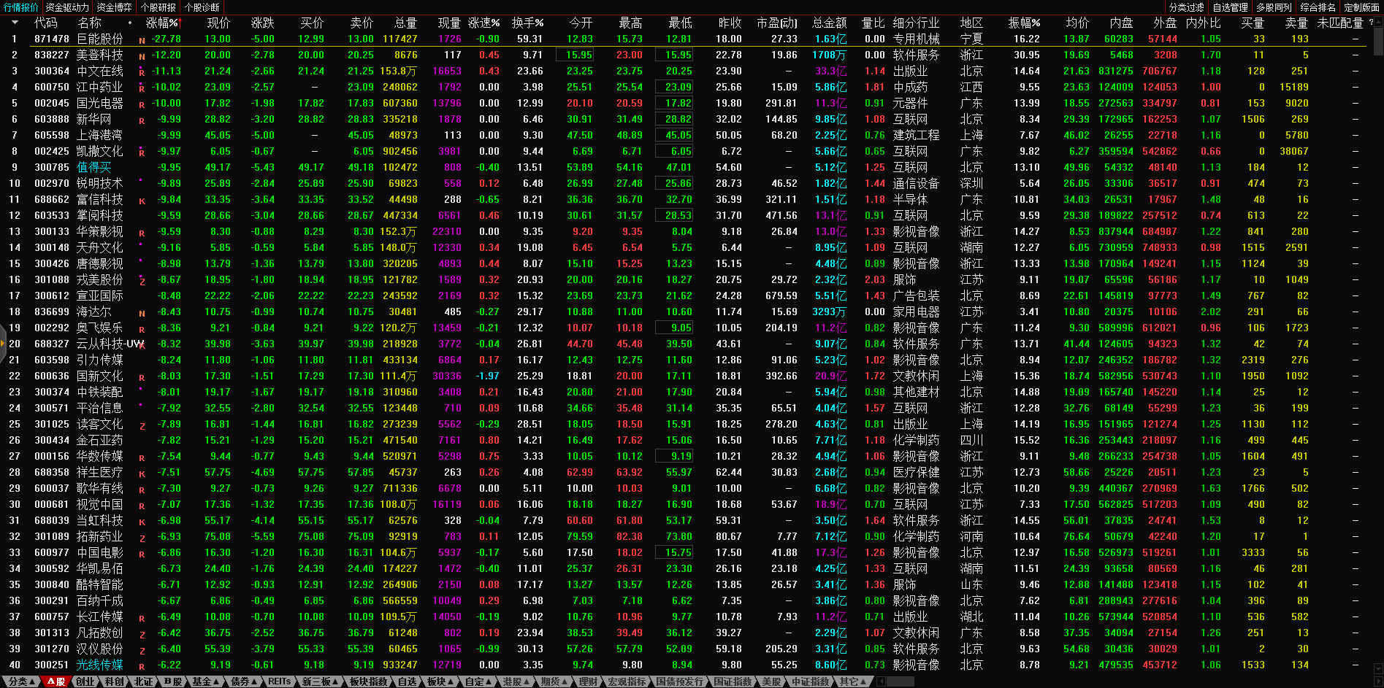Switch to the 资金驱动力 tab

pos(66,7)
